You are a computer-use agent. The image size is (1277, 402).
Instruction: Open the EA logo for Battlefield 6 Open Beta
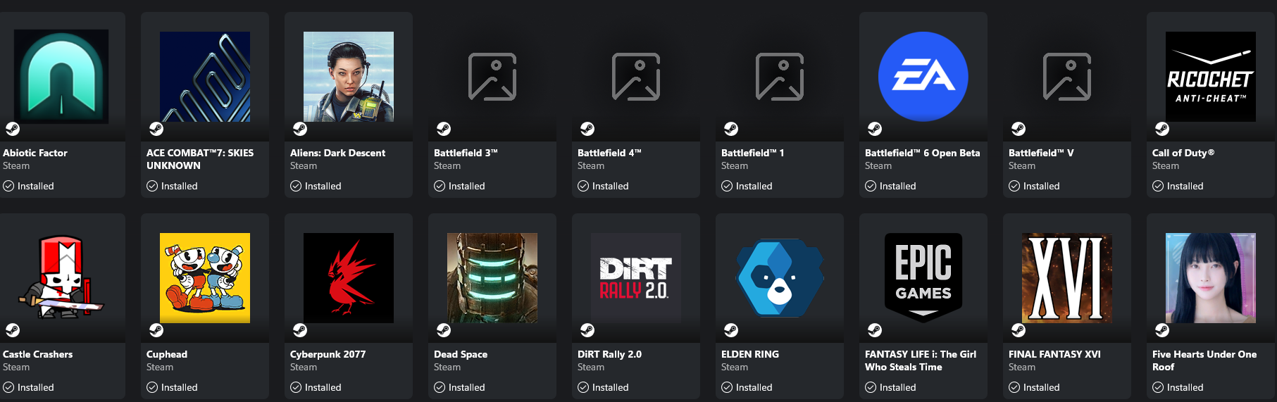(x=923, y=77)
